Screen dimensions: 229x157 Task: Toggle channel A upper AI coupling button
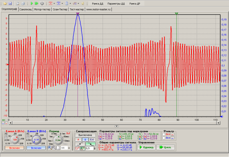[6, 134]
